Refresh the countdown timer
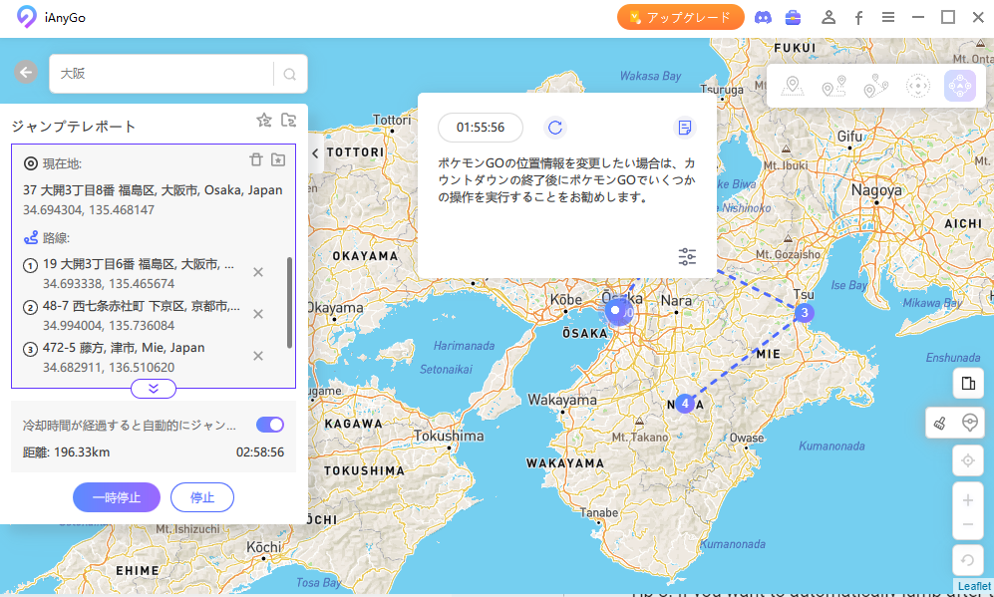The height and width of the screenshot is (597, 994). (x=555, y=128)
